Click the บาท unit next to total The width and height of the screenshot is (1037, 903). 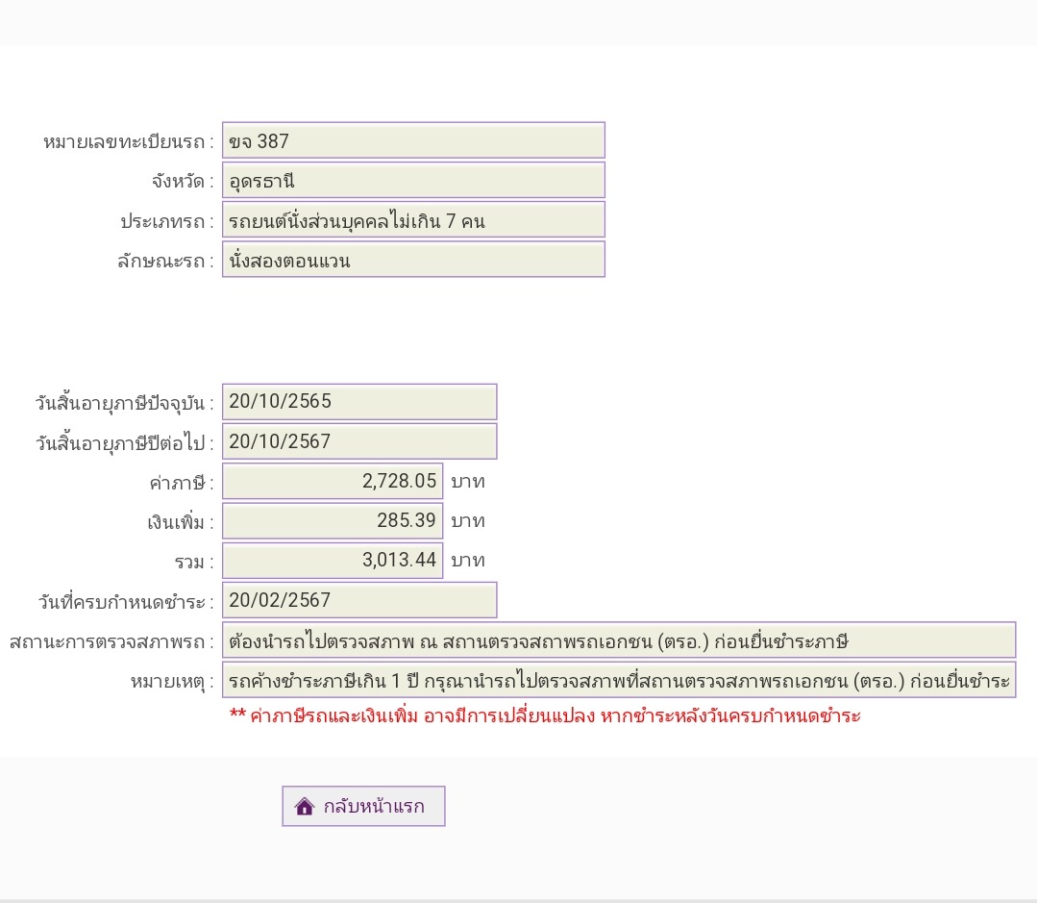click(468, 561)
